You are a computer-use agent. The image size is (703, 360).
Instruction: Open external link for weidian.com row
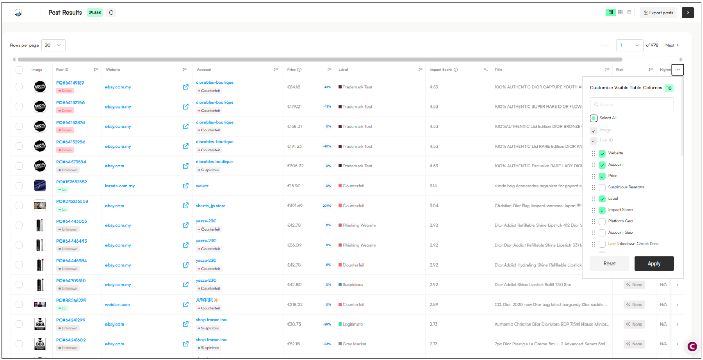tap(185, 304)
